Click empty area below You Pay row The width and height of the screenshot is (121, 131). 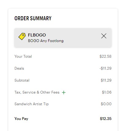click(63, 127)
